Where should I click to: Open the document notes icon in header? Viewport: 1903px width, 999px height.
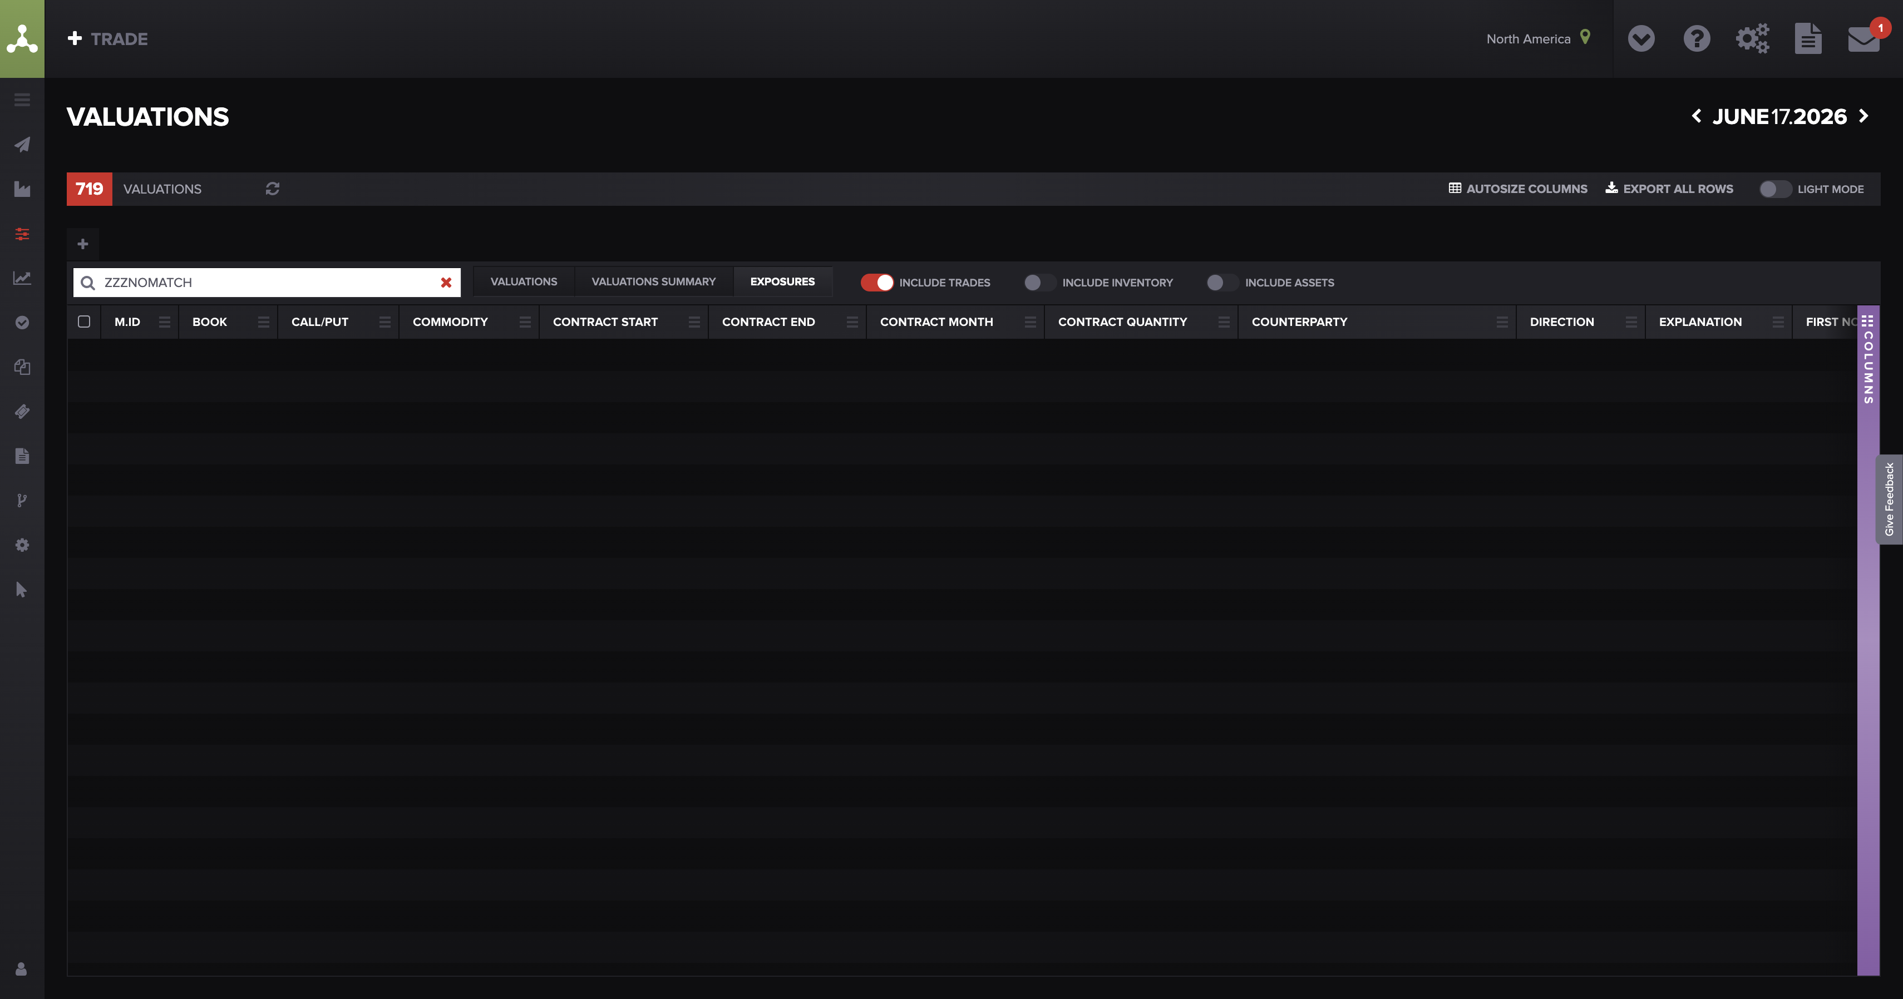(x=1808, y=38)
